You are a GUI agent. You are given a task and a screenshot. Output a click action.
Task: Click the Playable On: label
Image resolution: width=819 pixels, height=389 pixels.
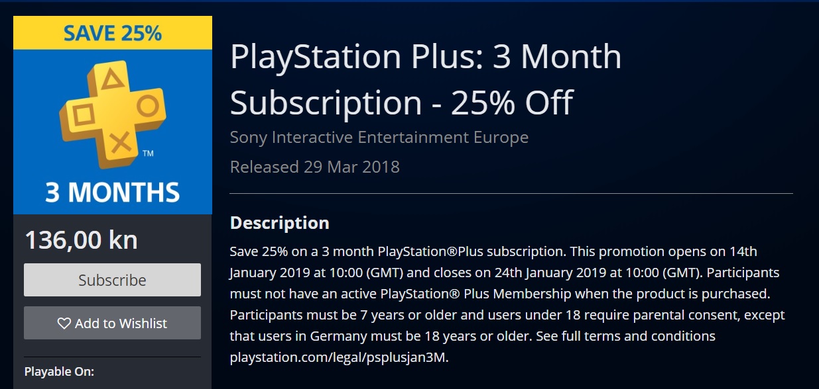click(x=59, y=372)
